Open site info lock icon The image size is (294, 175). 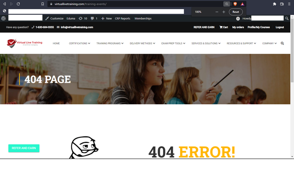click(x=51, y=4)
